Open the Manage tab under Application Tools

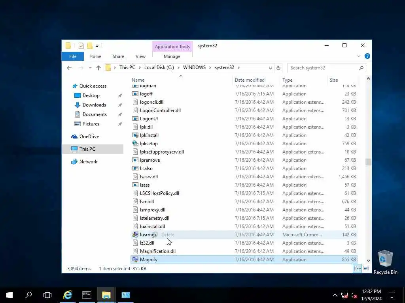[172, 56]
